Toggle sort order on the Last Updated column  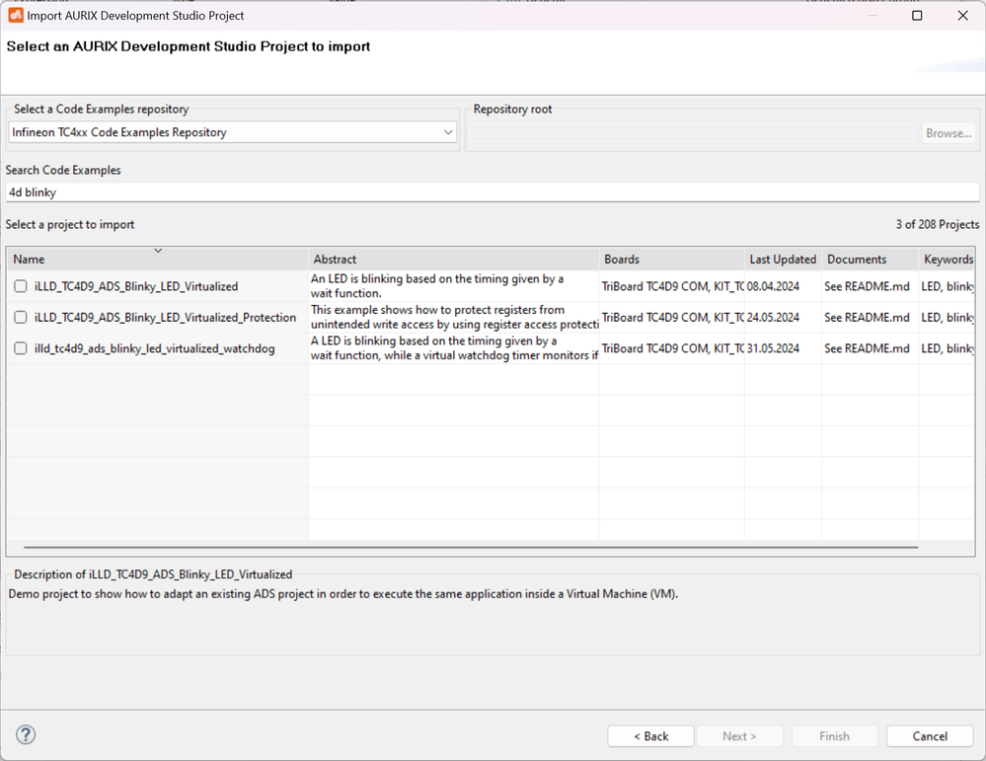[783, 259]
